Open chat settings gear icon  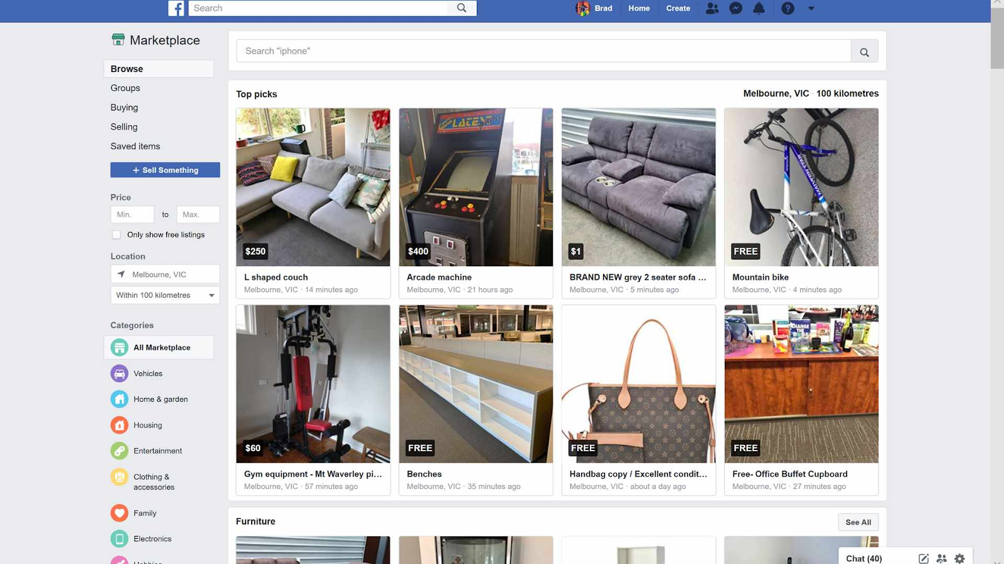(x=959, y=558)
